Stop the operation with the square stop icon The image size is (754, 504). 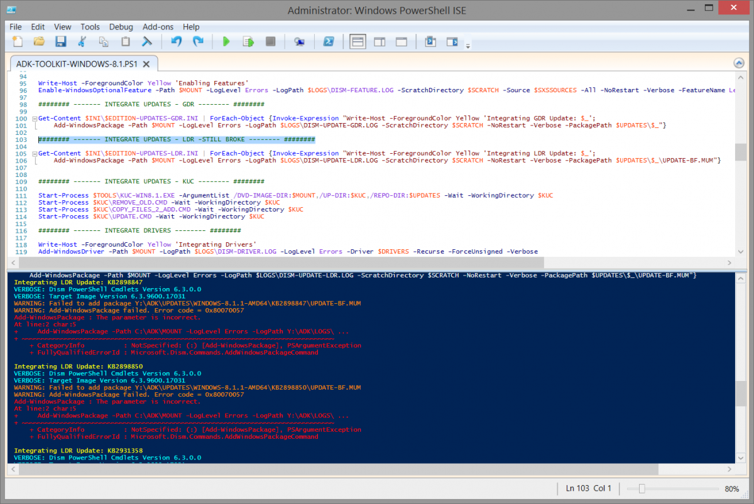point(270,42)
